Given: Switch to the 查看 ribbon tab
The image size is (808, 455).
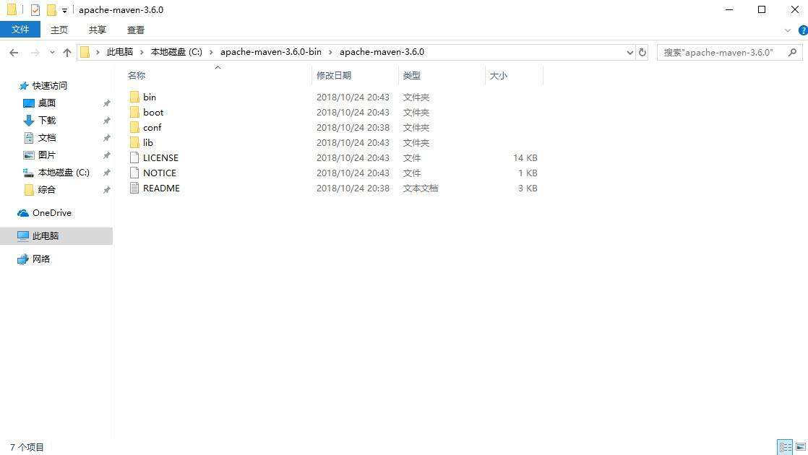Looking at the screenshot, I should point(136,30).
